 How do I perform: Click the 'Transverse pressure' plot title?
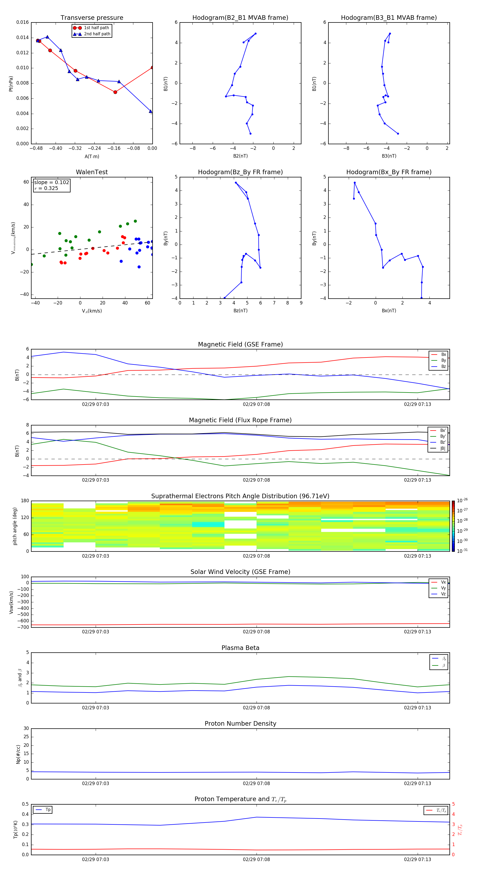point(92,18)
